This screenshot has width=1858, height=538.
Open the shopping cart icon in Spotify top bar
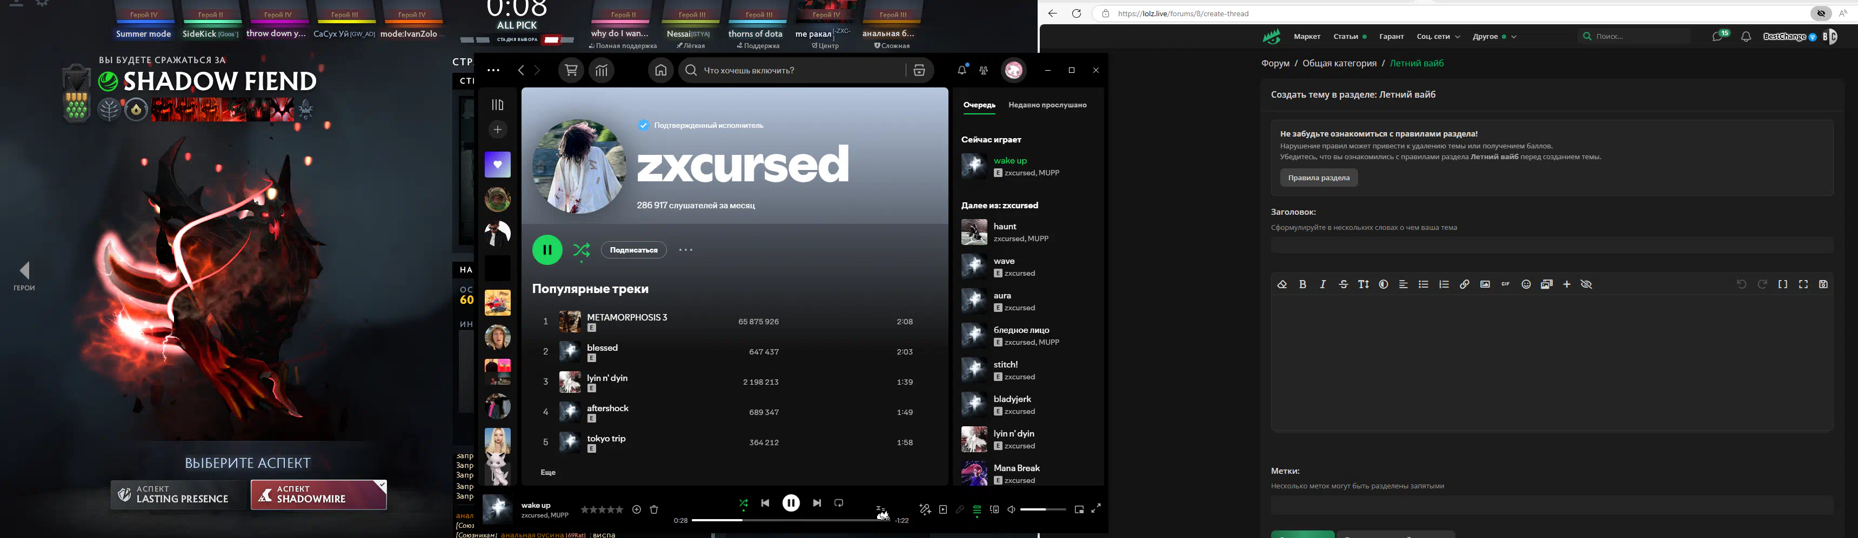point(571,71)
